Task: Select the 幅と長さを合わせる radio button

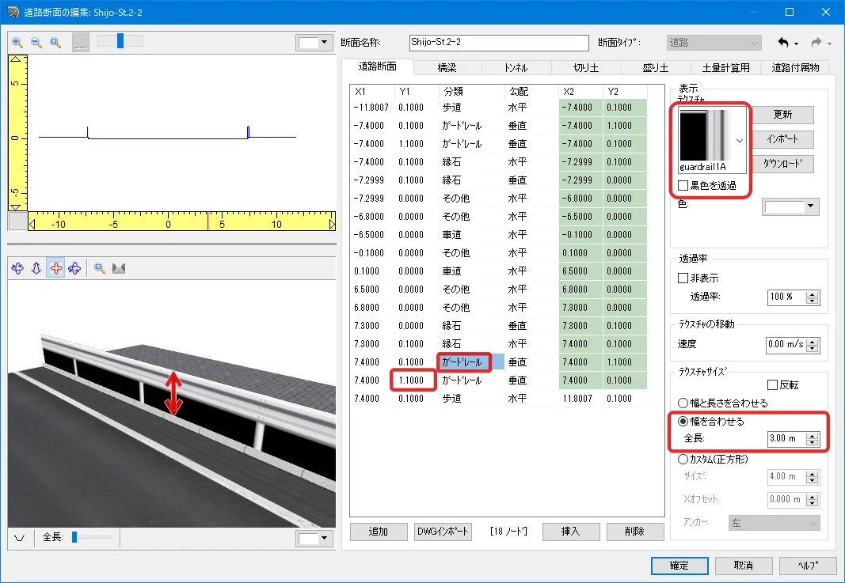Action: pos(683,403)
